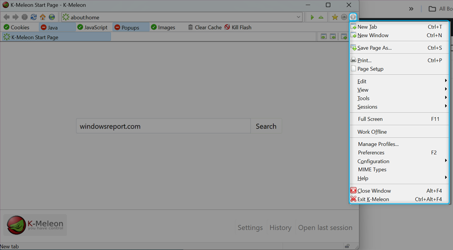Switch to previous tab icon on the tab bar
Screen dimensions: 453x250
[x=323, y=37]
